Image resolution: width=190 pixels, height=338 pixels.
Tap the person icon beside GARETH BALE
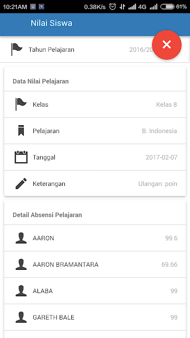point(21,317)
